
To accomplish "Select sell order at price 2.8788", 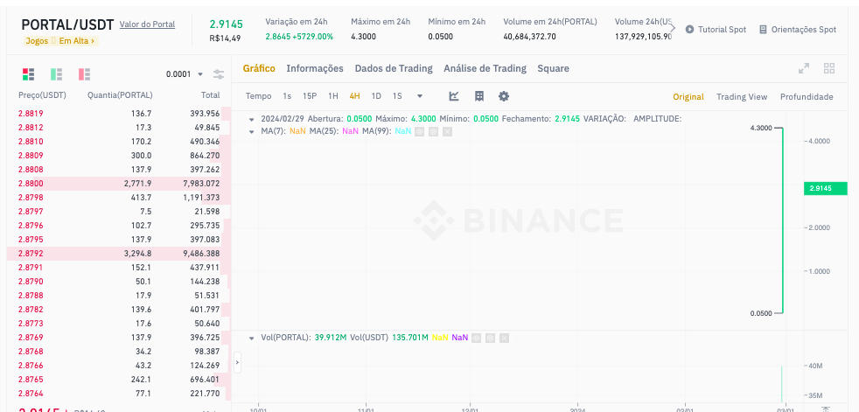I will click(119, 296).
